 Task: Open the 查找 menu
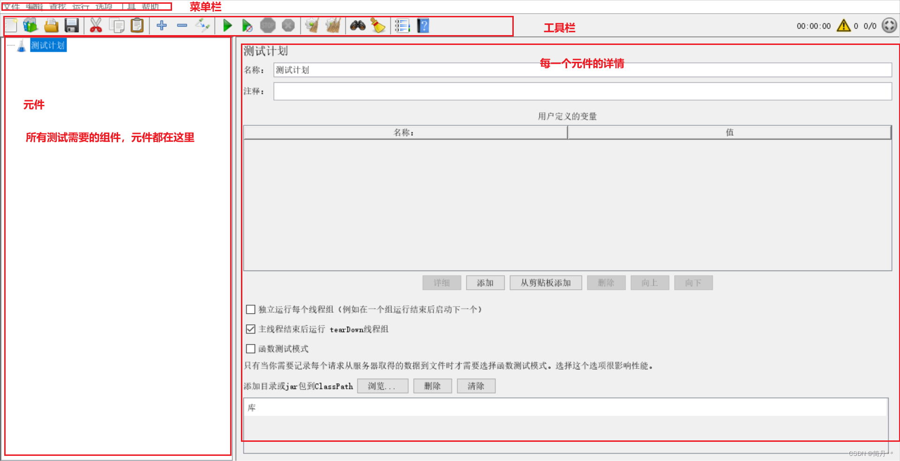point(58,7)
